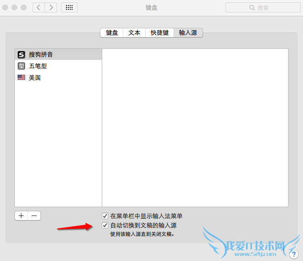Click the forward navigation arrow

(x=51, y=7)
